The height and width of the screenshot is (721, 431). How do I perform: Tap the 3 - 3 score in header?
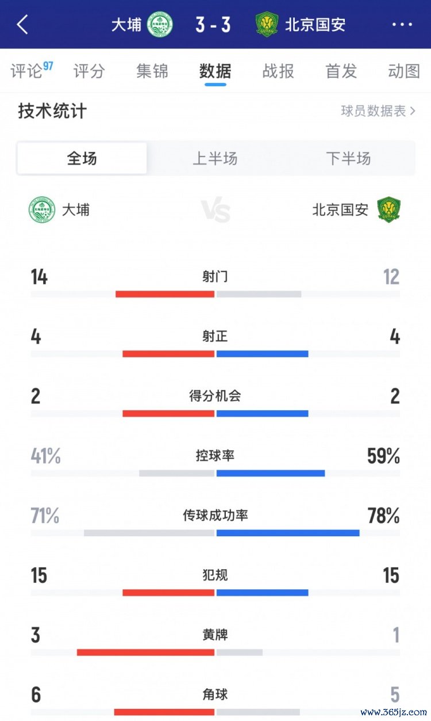213,25
